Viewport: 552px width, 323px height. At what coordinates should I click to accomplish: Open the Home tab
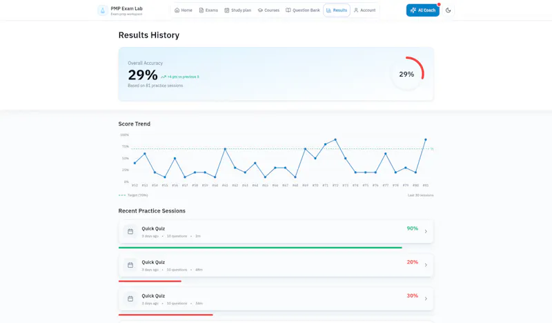(x=184, y=10)
